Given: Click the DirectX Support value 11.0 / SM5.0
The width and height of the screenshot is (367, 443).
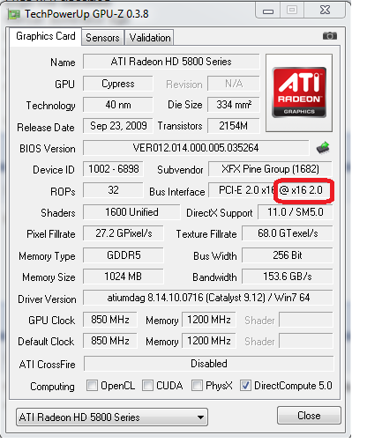Looking at the screenshot, I should pos(296,212).
